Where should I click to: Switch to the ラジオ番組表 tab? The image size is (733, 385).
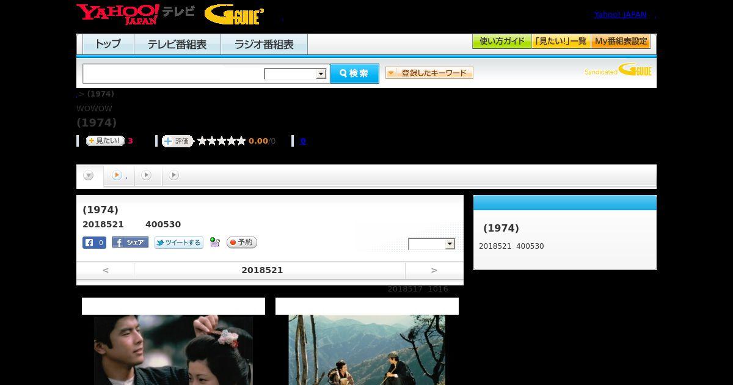point(264,45)
